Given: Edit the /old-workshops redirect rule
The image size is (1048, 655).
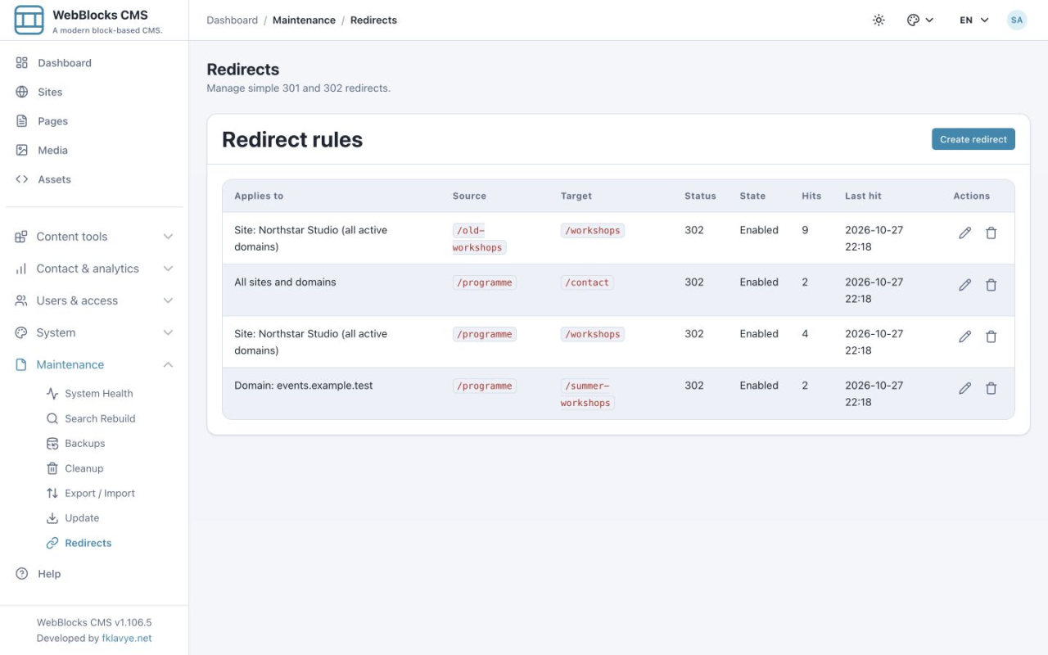Looking at the screenshot, I should pyautogui.click(x=964, y=233).
